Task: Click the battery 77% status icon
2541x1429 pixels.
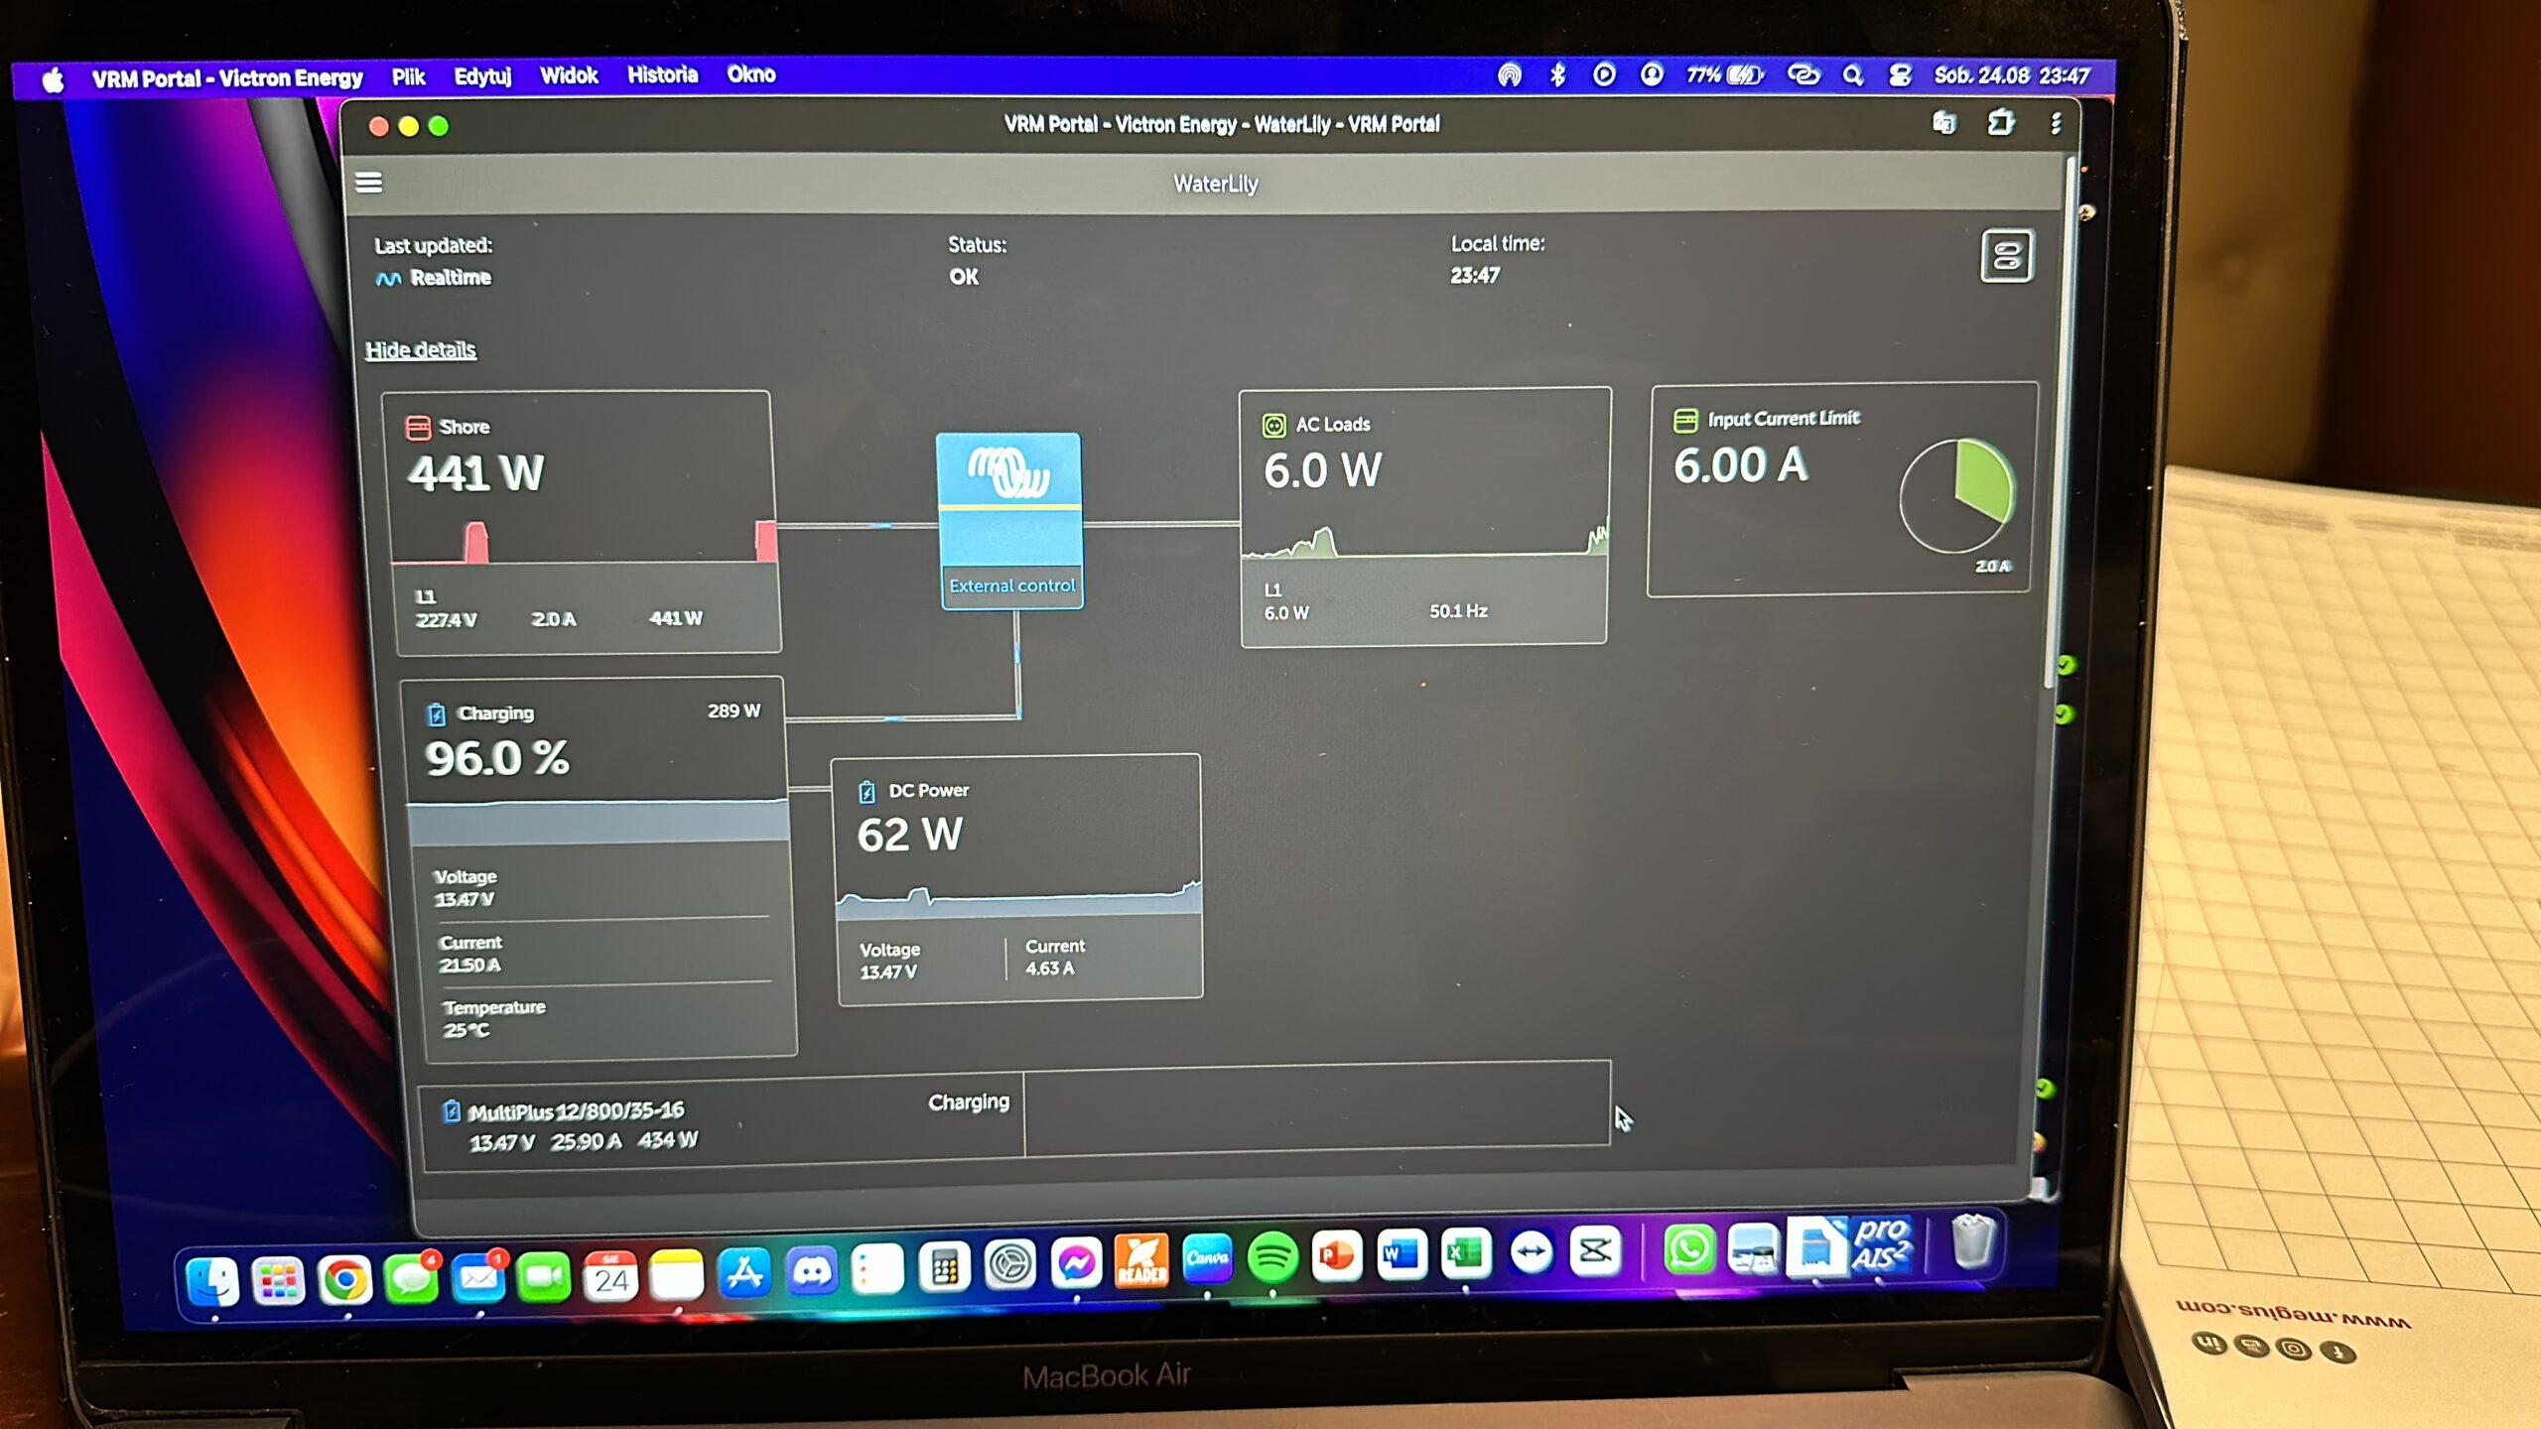Action: (x=1725, y=75)
